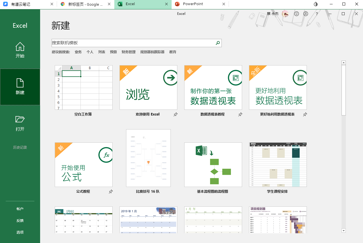This screenshot has width=363, height=243.
Task: Pin the 更好地利用数据透视表 template
Action: tap(305, 114)
